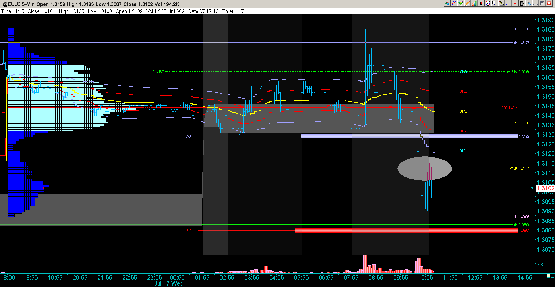Viewport: 555px width, 287px height.
Task: Click the +IQ label in corner
Action: point(551,285)
